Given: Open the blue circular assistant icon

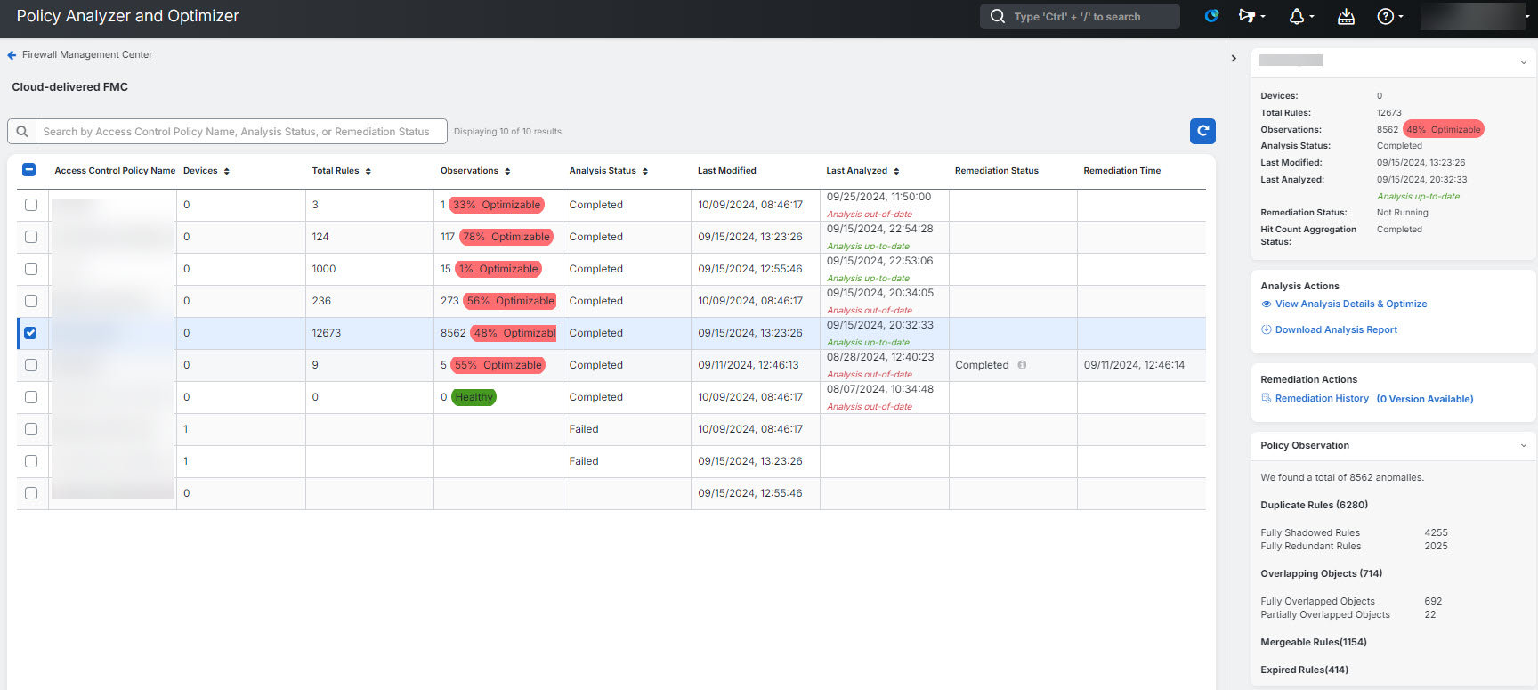Looking at the screenshot, I should tap(1211, 16).
